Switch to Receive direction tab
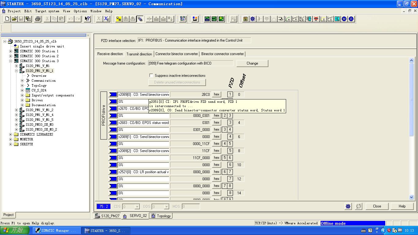Viewport: 418px width, 235px height. coord(110,54)
